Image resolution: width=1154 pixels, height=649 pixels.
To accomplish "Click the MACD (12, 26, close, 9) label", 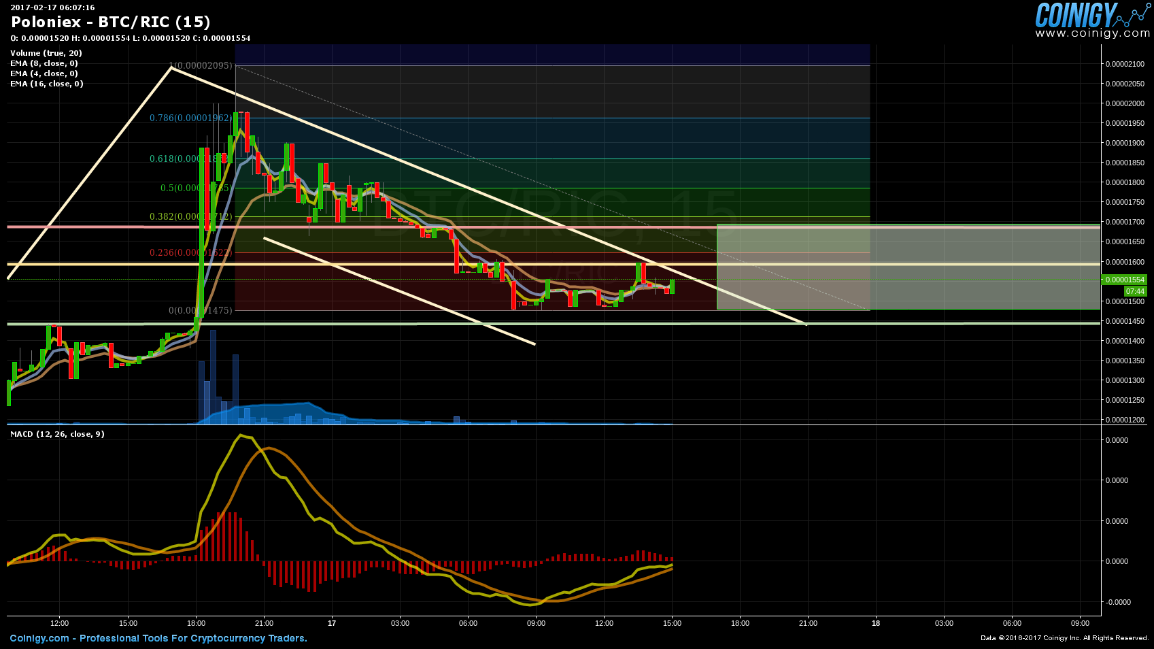I will click(x=57, y=434).
